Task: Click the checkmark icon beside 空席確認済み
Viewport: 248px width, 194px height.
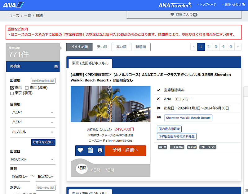Action: pos(158,90)
